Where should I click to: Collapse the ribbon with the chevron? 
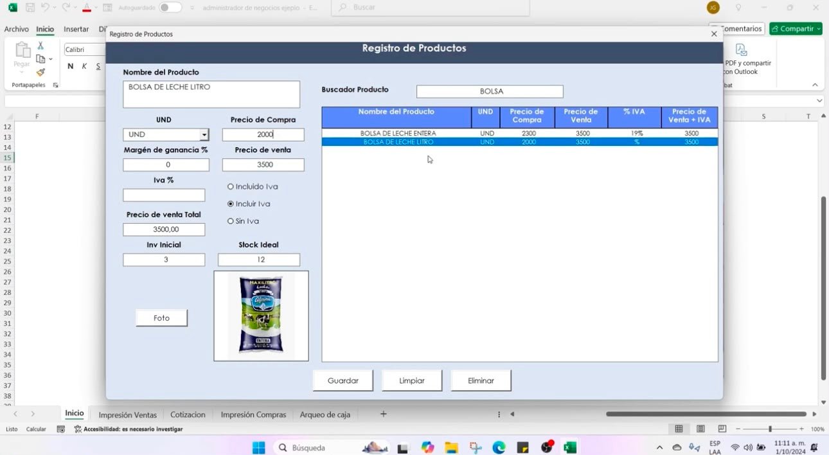[x=815, y=85]
